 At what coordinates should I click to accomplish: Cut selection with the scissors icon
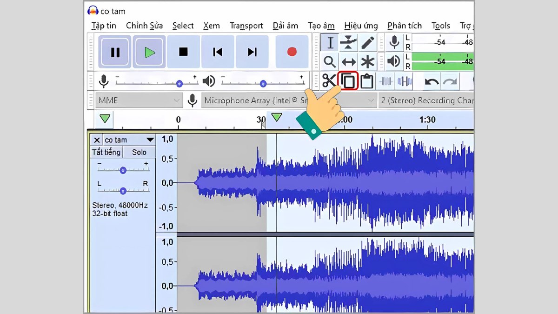[329, 81]
